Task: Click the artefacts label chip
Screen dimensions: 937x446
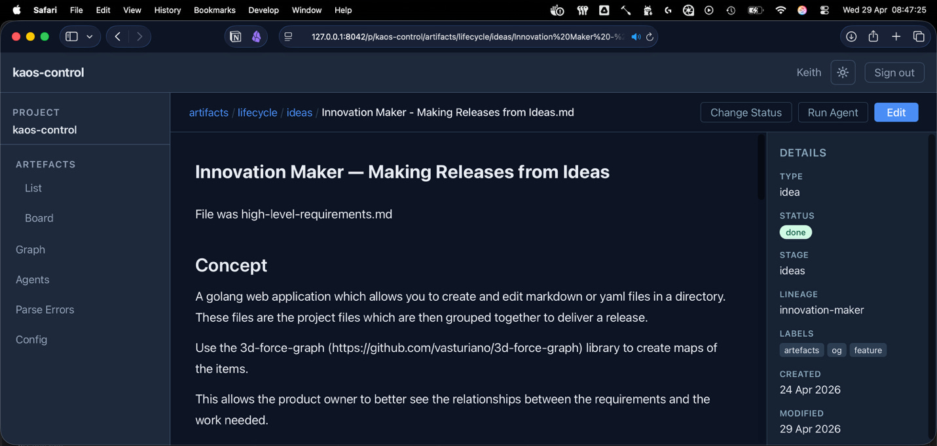Action: 801,351
